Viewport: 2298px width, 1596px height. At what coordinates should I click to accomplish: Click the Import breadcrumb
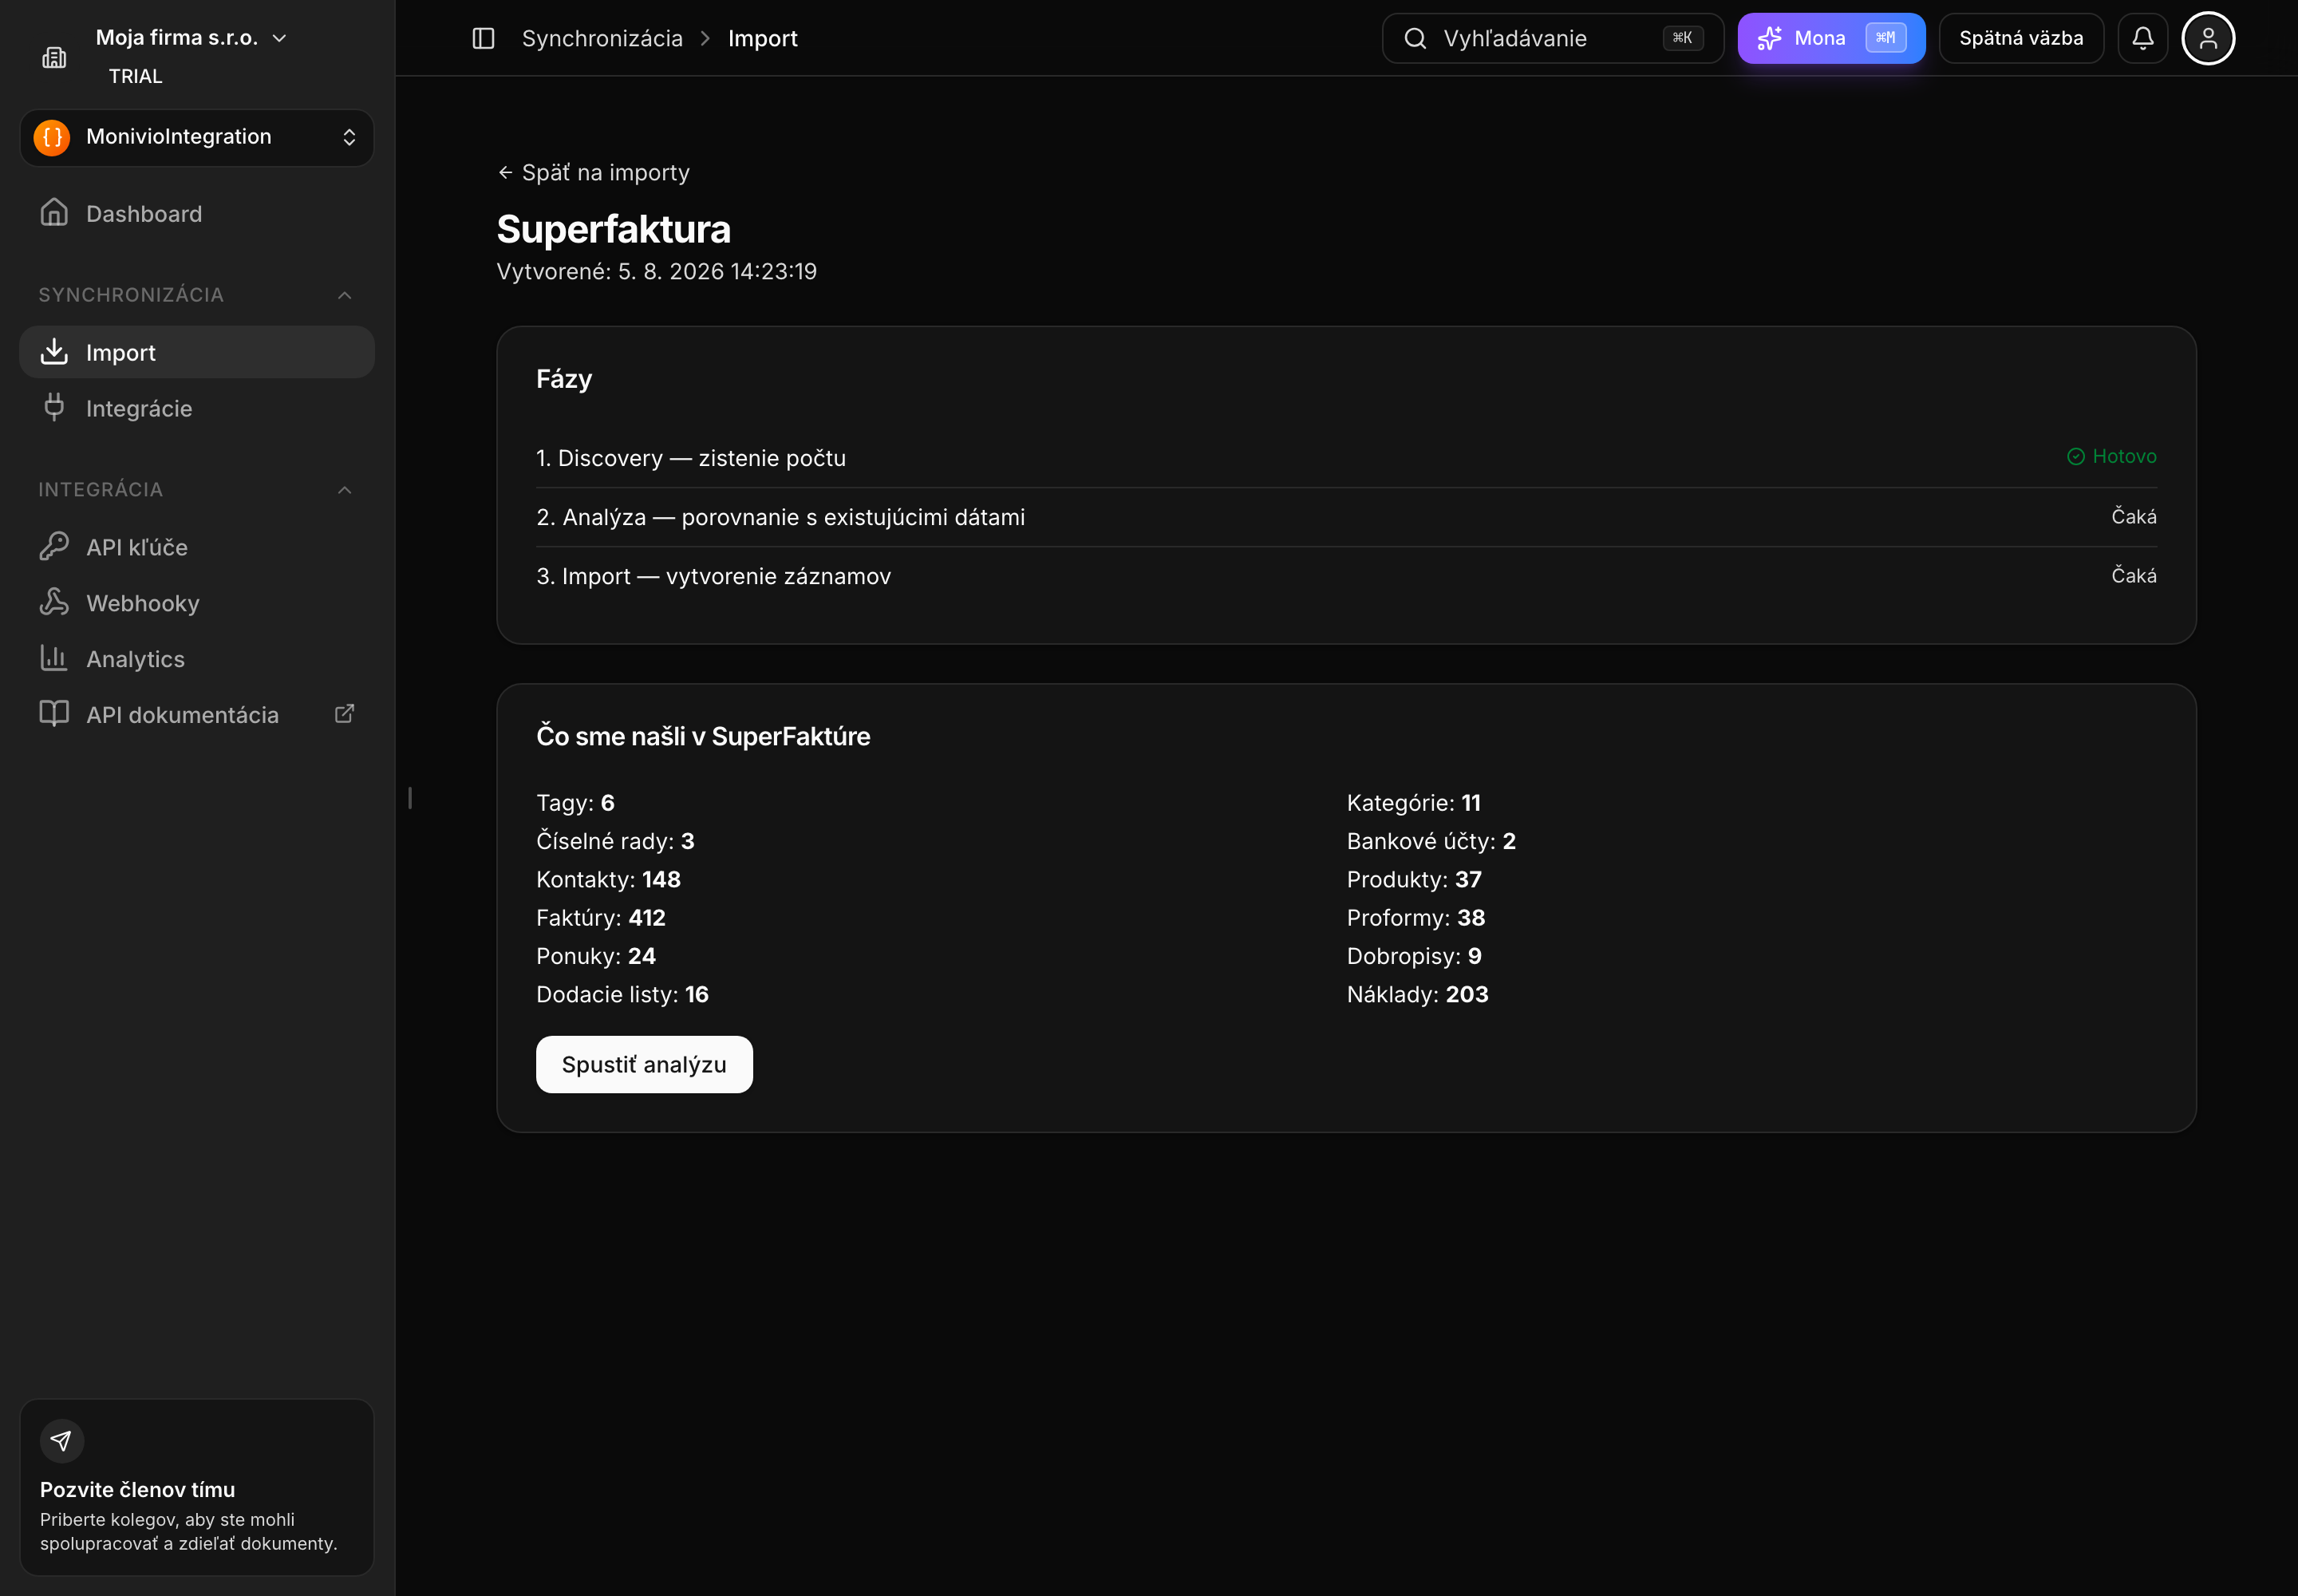[762, 38]
